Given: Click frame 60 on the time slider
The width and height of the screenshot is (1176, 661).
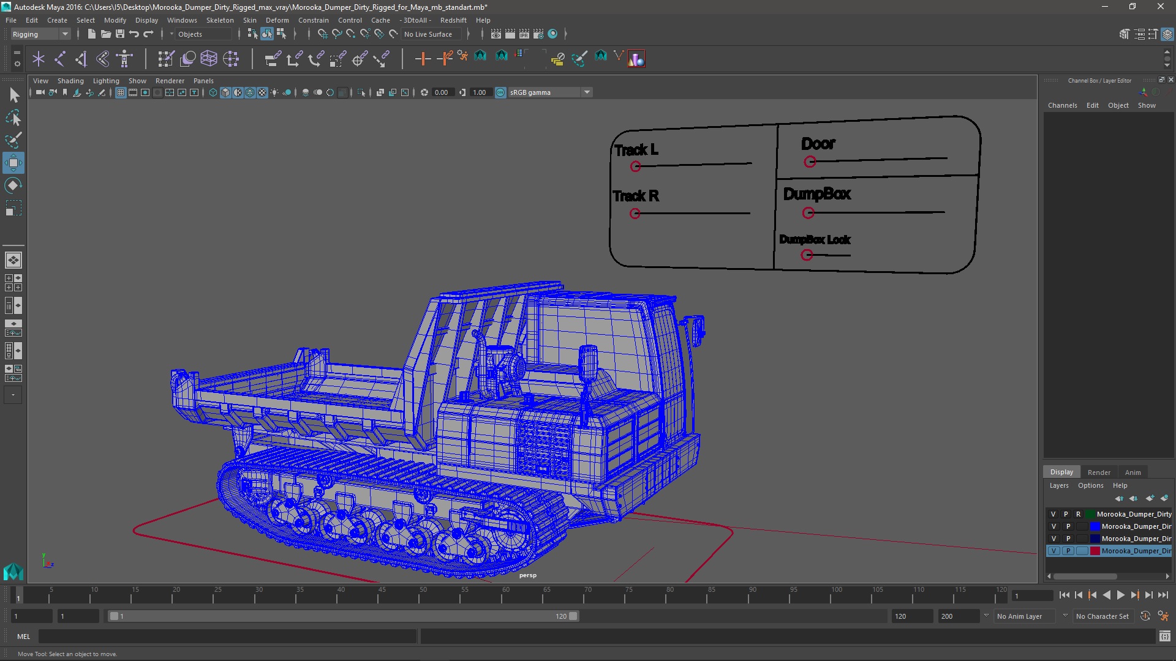Looking at the screenshot, I should [x=506, y=595].
